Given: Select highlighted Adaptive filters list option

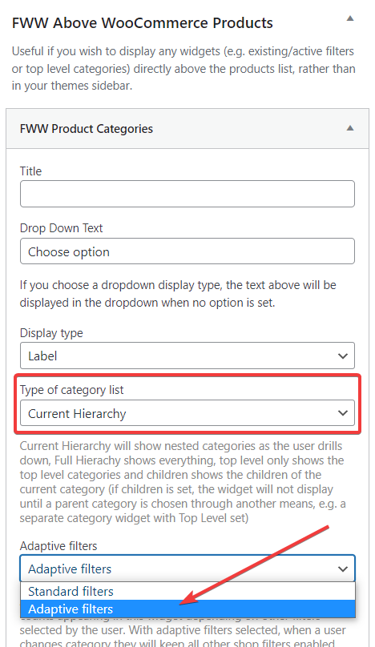Looking at the screenshot, I should tap(187, 609).
